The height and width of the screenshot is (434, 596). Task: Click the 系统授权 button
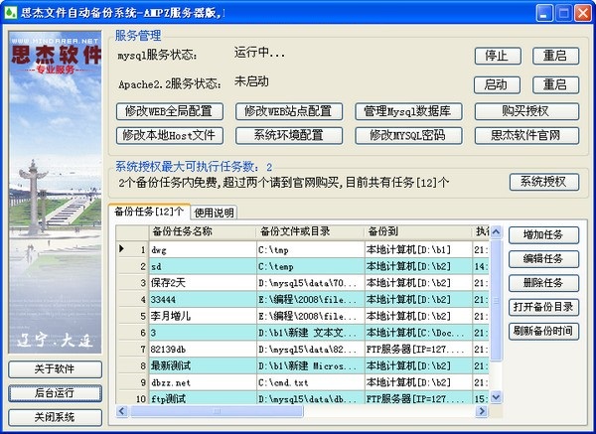point(543,182)
